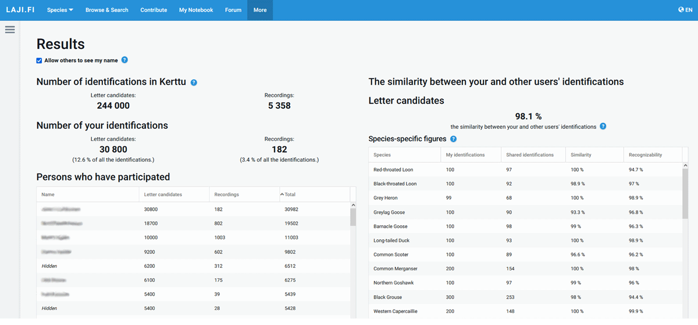Open the More menu
Screen dimensions: 698x325
(260, 10)
